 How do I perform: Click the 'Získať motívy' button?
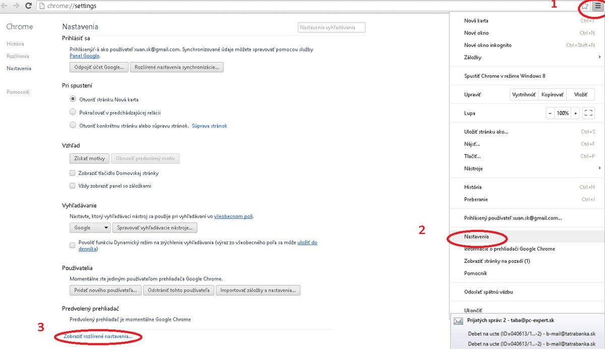pos(89,158)
